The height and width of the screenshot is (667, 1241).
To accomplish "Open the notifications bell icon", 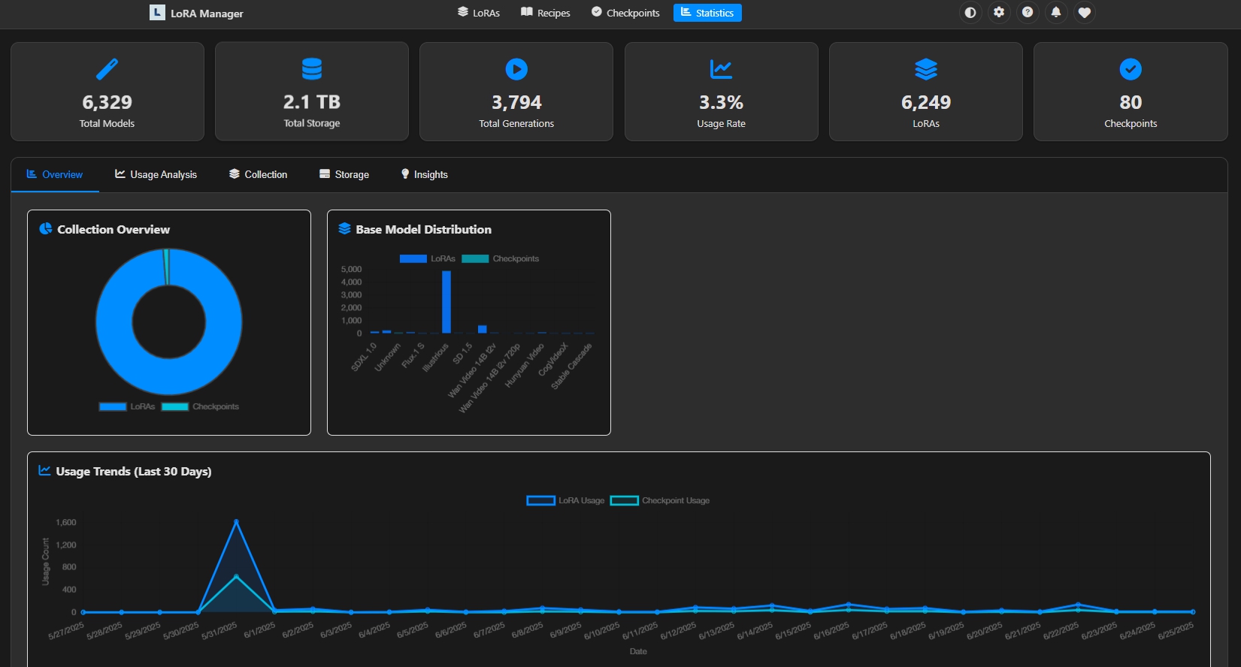I will click(x=1056, y=13).
